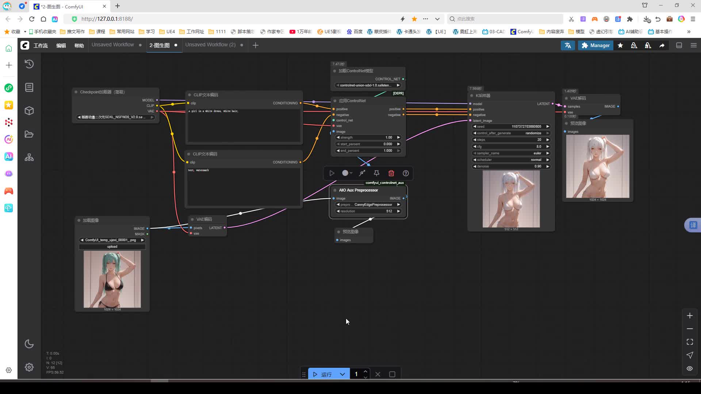701x394 pixels.
Task: Click the upload button in 加载图像 node
Action: (112, 247)
